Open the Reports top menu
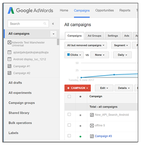 tap(125, 10)
